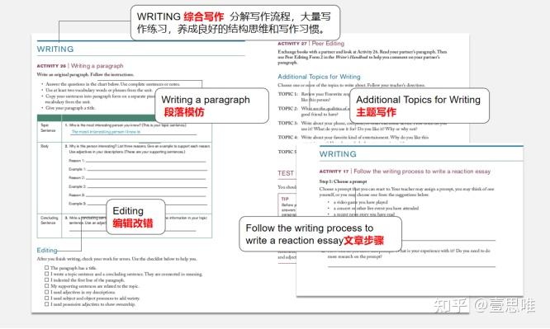Tick 'subject and object pronouns' checkbox
This screenshot has width=550, height=329.
tap(46, 298)
